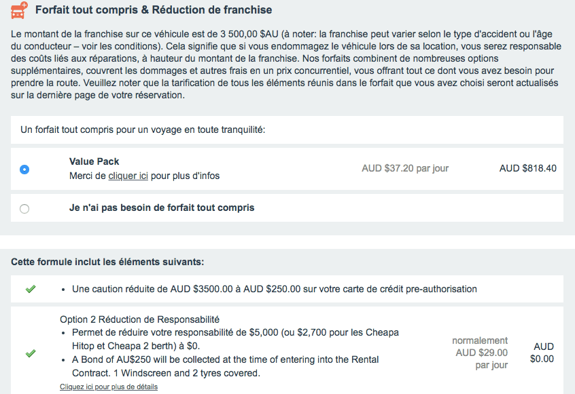Open the 'cliquer ici' link for more info

pos(128,176)
